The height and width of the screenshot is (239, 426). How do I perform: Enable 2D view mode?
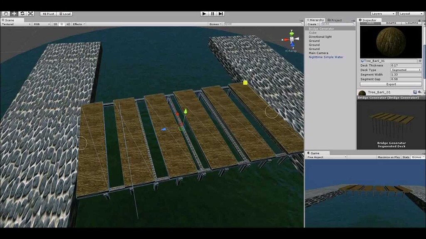55,24
